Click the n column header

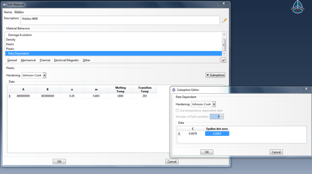click(72, 89)
